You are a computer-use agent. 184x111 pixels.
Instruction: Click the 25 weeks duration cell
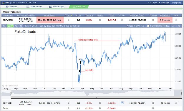click(x=165, y=103)
